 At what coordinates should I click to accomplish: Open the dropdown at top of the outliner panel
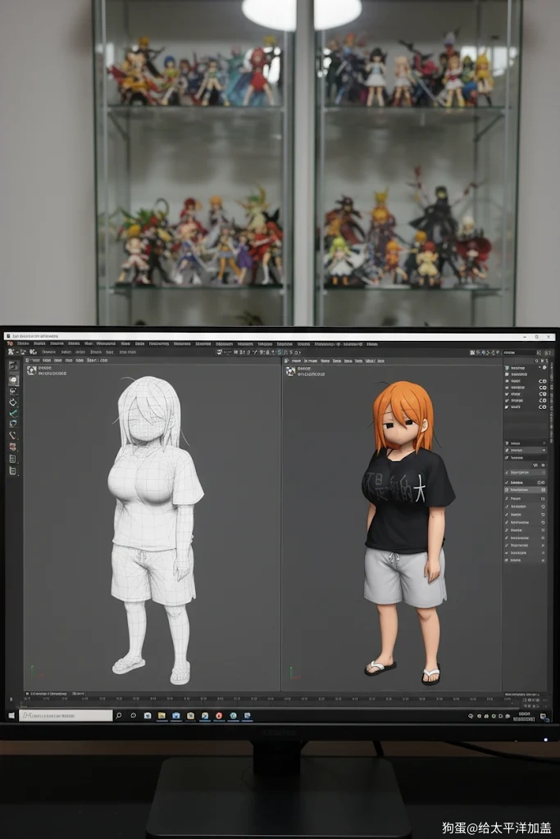coord(514,352)
